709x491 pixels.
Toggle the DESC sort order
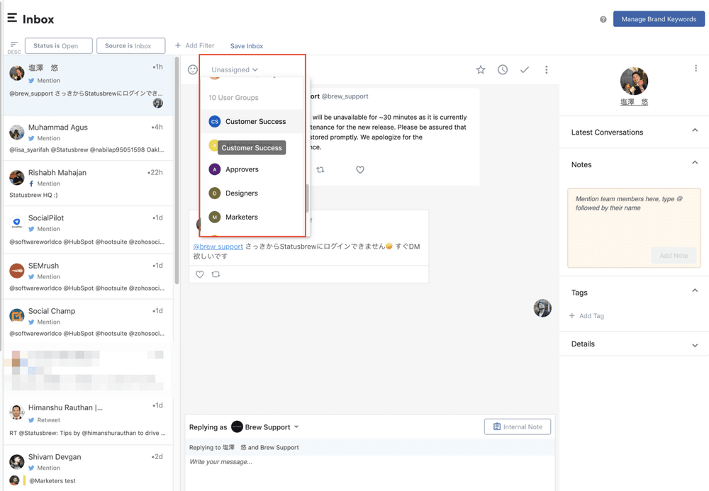[x=14, y=47]
